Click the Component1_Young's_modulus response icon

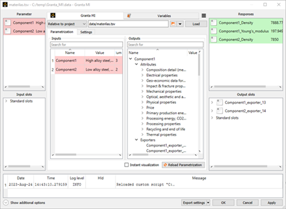214,31
